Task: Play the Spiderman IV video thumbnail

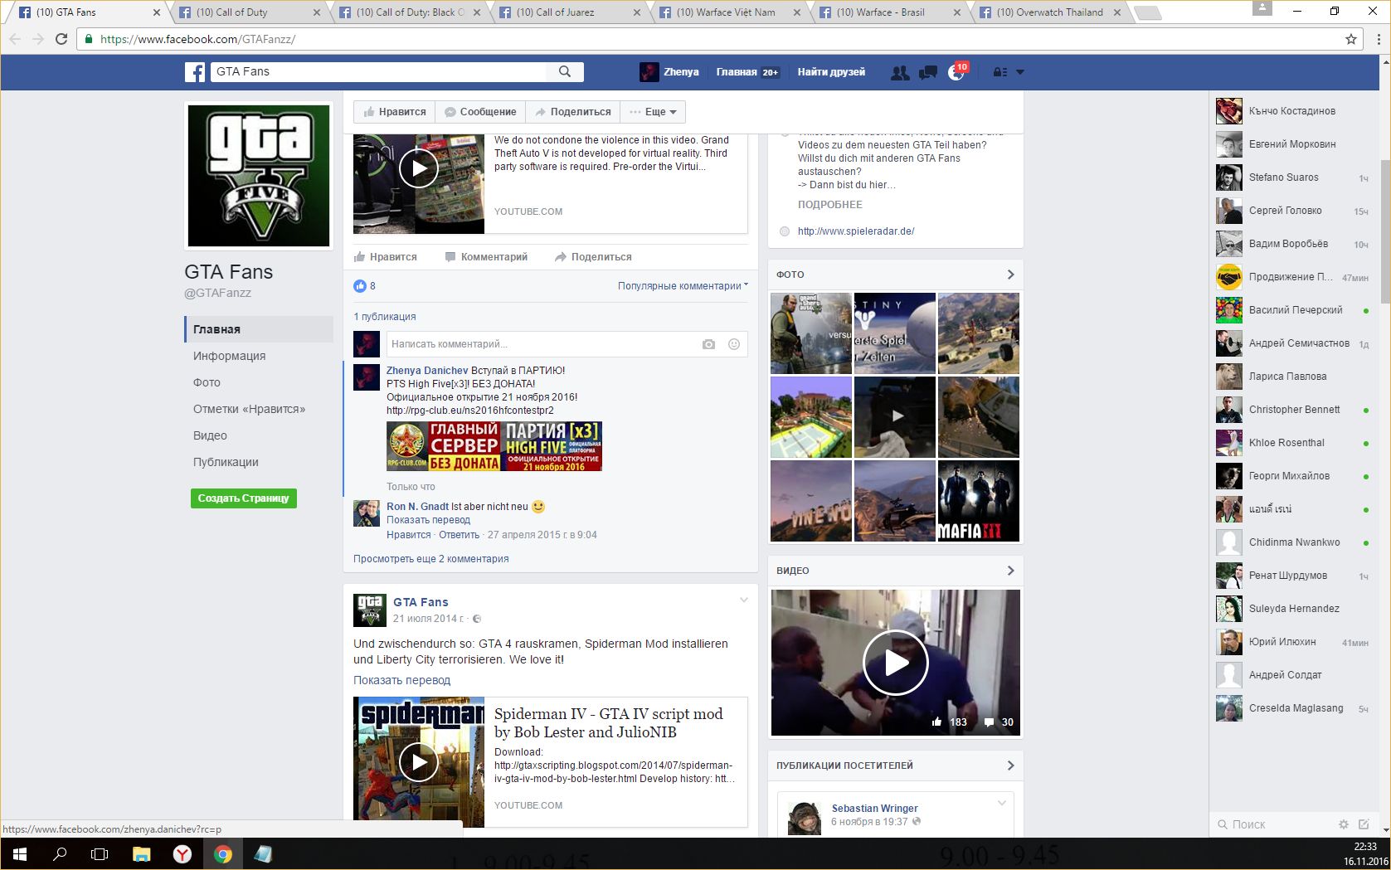Action: point(419,762)
